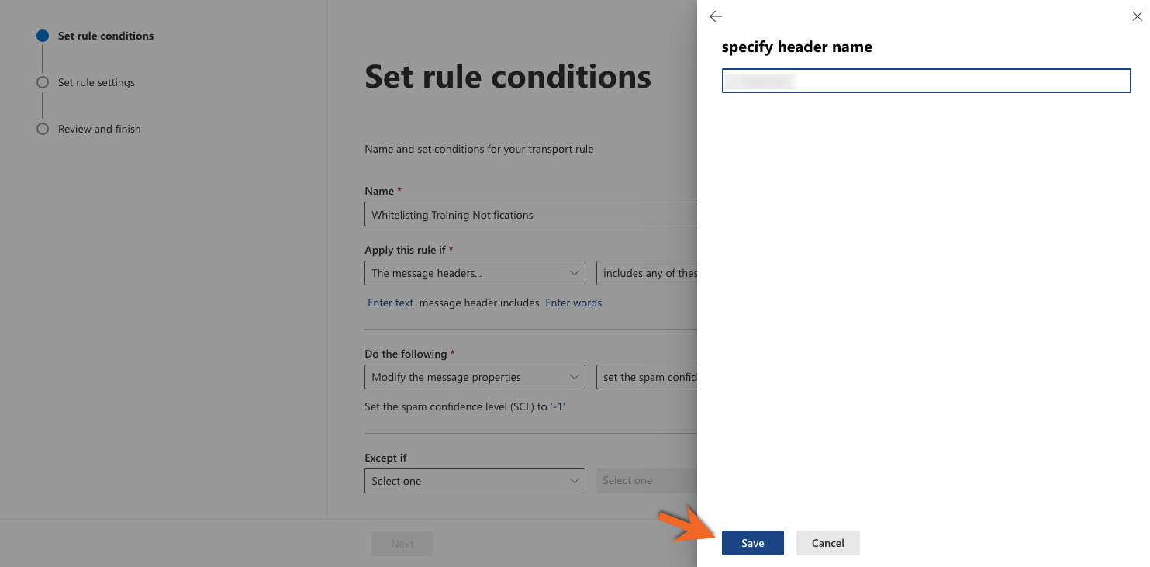This screenshot has width=1150, height=567.
Task: Cancel the header name panel
Action: [827, 543]
